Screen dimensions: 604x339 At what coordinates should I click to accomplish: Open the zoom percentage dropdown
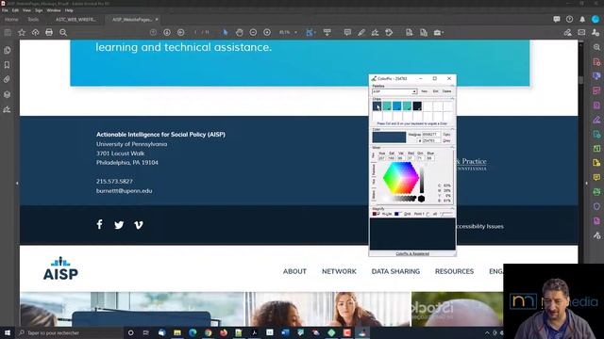295,33
